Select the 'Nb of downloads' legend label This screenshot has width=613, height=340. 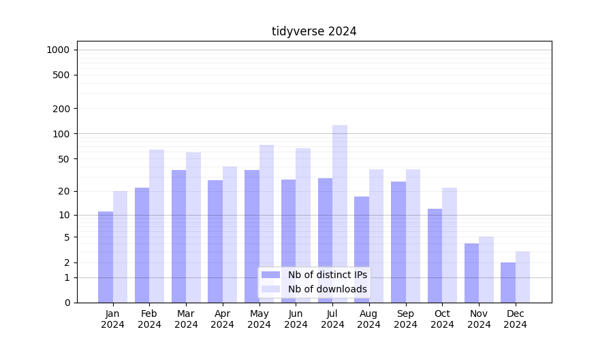click(327, 289)
